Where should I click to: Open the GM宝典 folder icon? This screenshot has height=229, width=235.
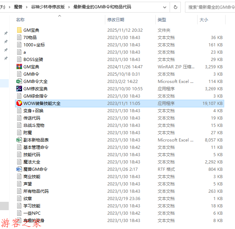pyautogui.click(x=19, y=30)
